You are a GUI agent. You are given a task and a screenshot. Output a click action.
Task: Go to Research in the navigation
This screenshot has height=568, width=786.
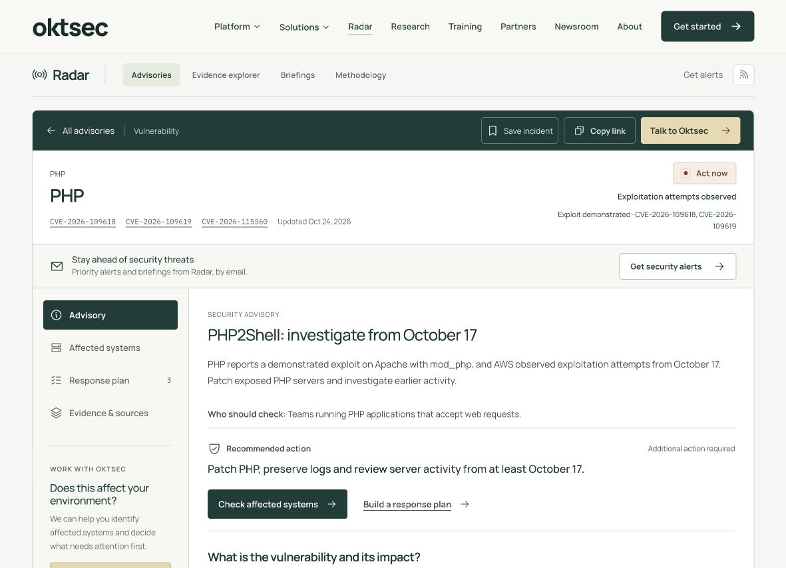coord(410,27)
